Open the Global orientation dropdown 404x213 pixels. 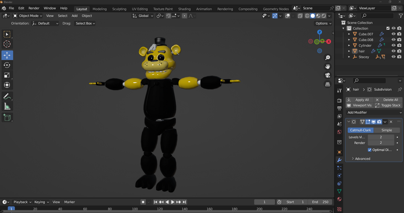point(143,16)
